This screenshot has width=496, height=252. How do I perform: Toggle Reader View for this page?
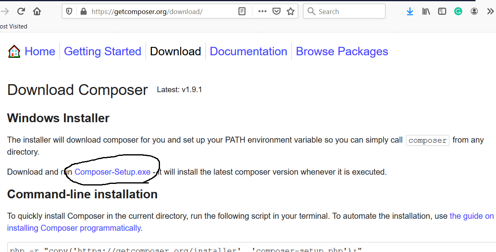pyautogui.click(x=242, y=11)
